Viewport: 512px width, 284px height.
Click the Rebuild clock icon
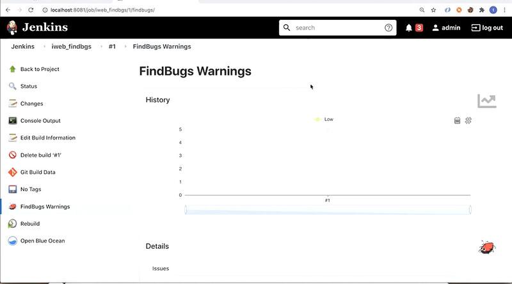12,224
